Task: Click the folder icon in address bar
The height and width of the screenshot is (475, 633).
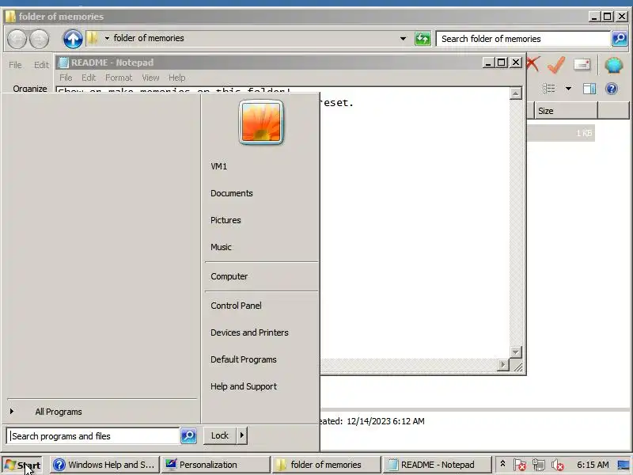Action: click(x=93, y=38)
